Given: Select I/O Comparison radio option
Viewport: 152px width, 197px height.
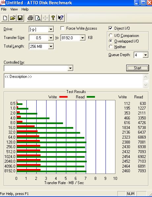Looking at the screenshot, I should tap(110, 35).
